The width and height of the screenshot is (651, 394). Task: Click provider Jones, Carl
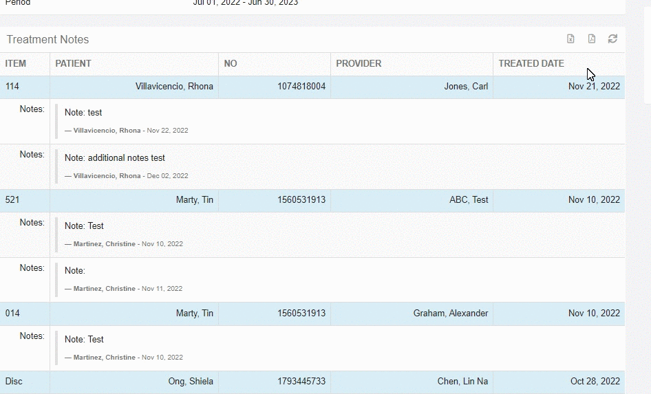466,86
